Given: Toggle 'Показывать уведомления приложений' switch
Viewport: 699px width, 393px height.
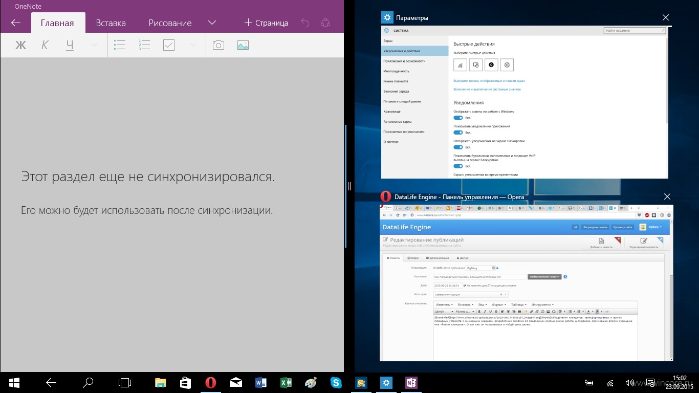Looking at the screenshot, I should pyautogui.click(x=458, y=133).
